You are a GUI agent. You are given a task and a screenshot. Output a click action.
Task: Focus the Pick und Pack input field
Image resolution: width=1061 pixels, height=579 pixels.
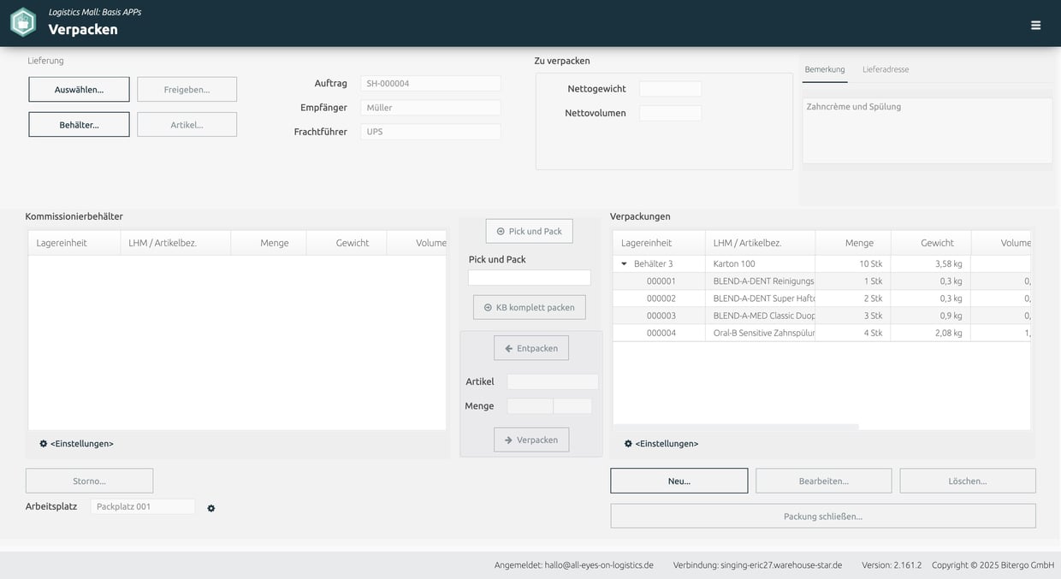[530, 278]
